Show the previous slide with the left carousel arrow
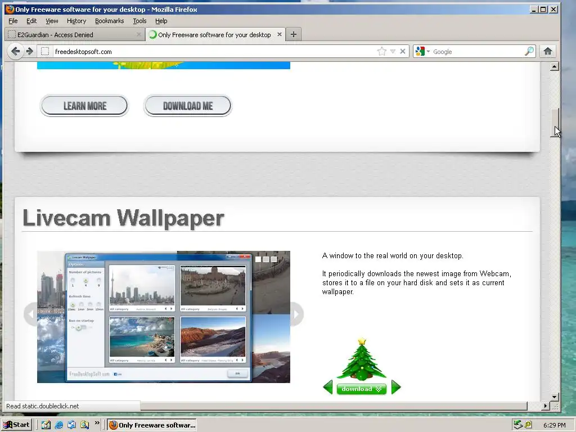This screenshot has width=576, height=432. (x=30, y=314)
